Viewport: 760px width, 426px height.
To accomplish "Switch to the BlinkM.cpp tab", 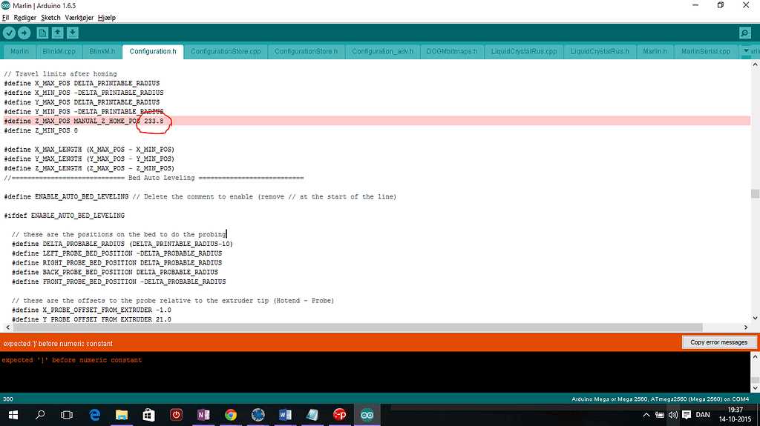I will tap(59, 51).
